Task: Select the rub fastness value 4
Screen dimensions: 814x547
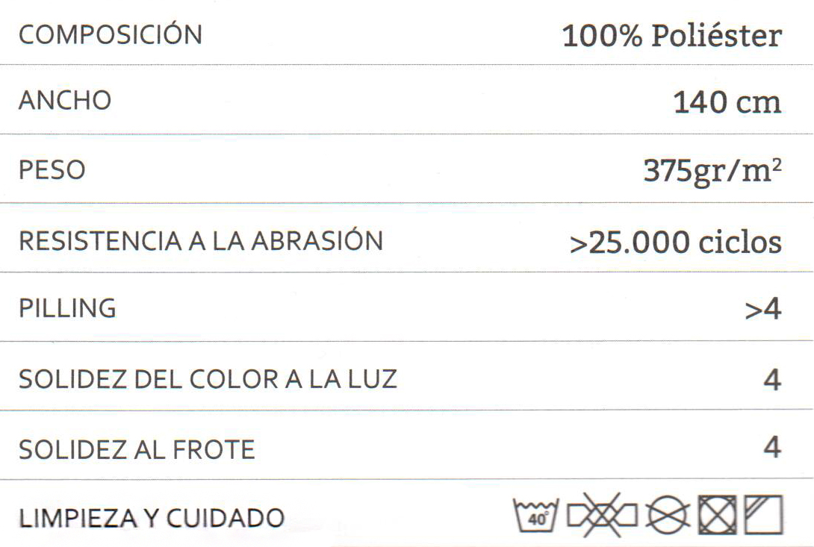Action: click(772, 448)
